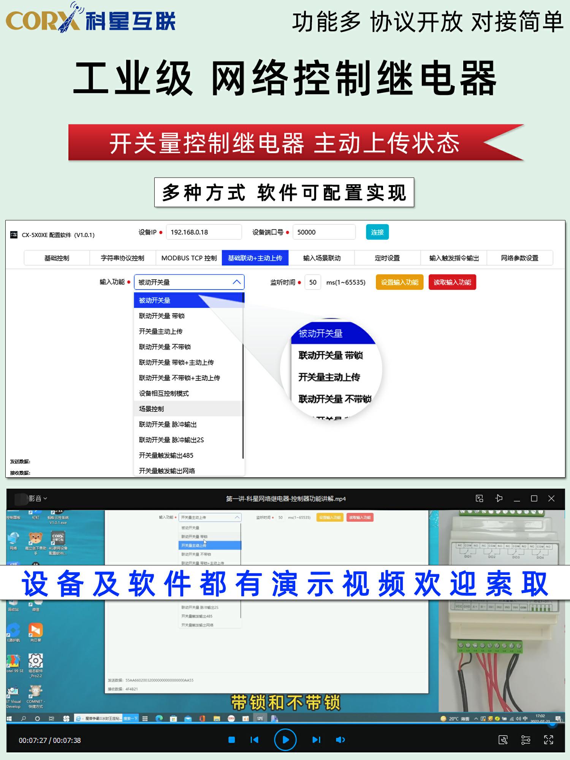Switch the video player to fullscreen
This screenshot has height=760, width=570.
549,739
